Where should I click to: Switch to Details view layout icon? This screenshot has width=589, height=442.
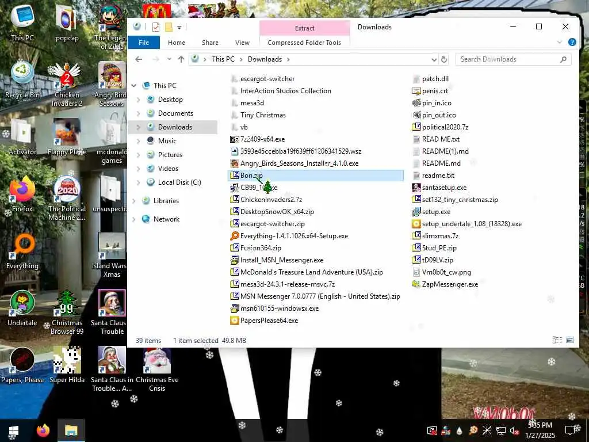[x=557, y=340]
